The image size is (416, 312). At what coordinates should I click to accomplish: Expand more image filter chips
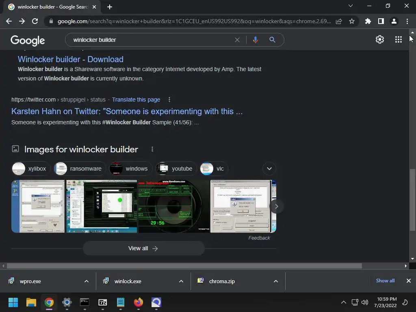click(x=269, y=169)
